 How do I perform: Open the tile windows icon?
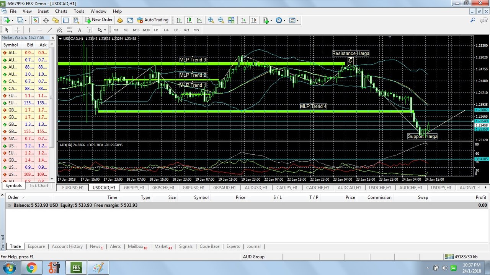pos(231,20)
